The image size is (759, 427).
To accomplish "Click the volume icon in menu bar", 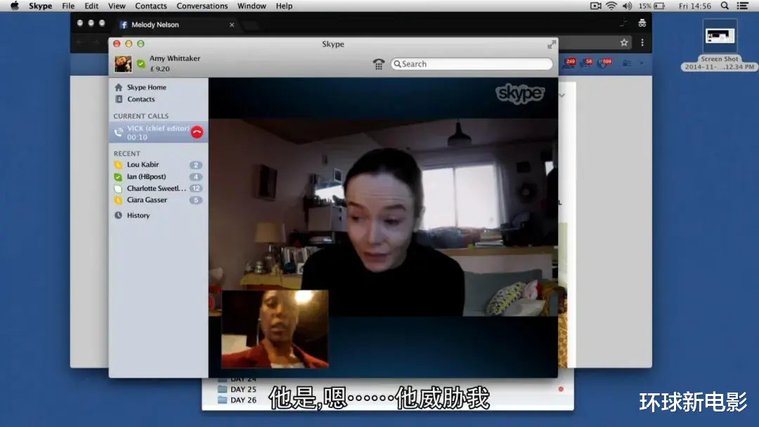I will click(627, 6).
